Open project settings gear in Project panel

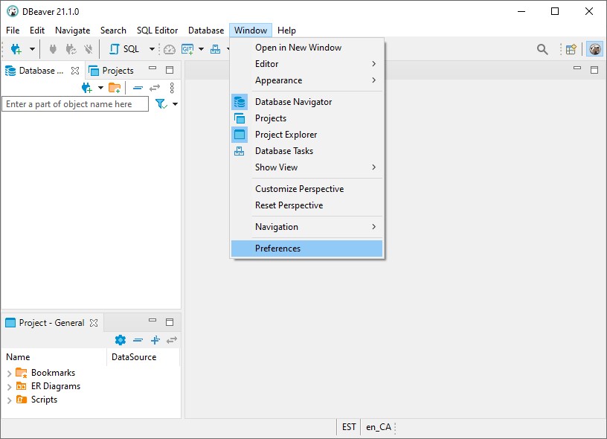click(121, 340)
